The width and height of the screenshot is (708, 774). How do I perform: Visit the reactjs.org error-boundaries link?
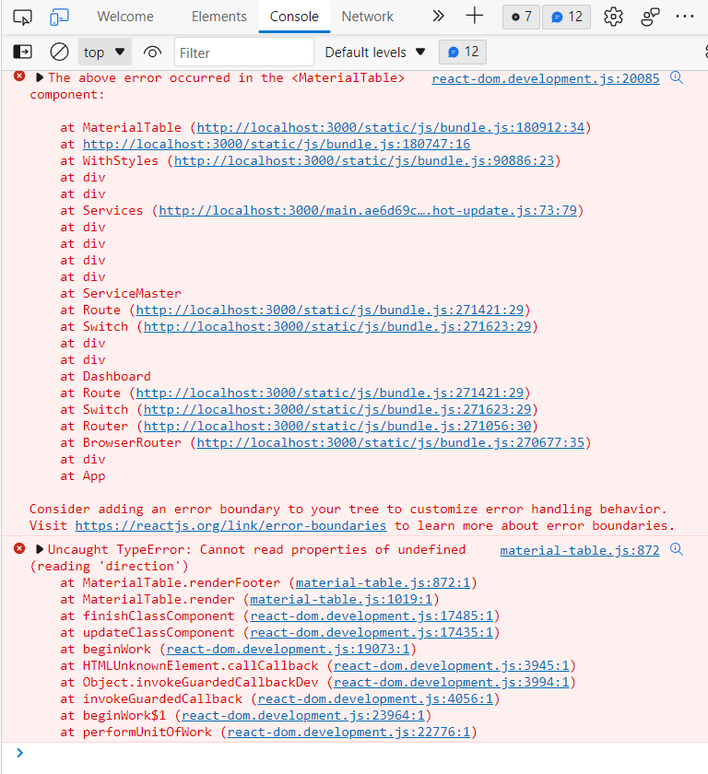(230, 525)
